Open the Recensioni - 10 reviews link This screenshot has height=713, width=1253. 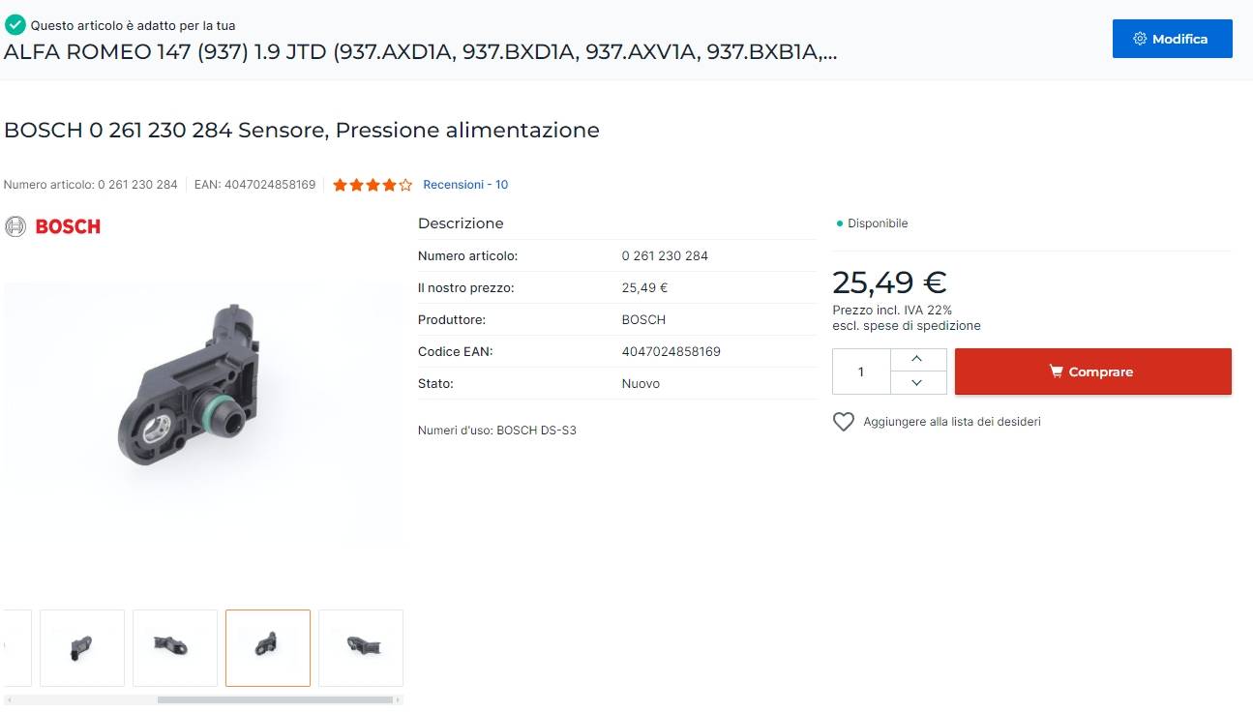465,185
